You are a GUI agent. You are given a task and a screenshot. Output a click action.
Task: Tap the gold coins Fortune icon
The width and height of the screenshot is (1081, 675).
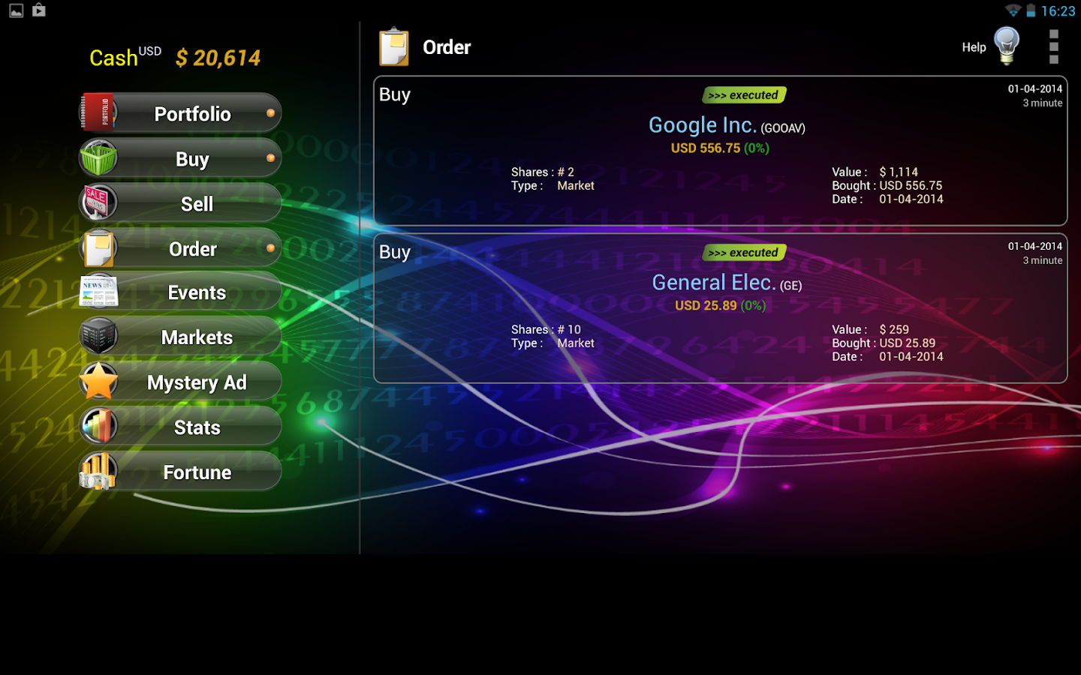tap(98, 472)
